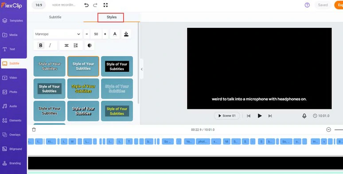Select the 'Ye...' subtitle clip in timeline
The image size is (343, 174).
(x=189, y=141)
